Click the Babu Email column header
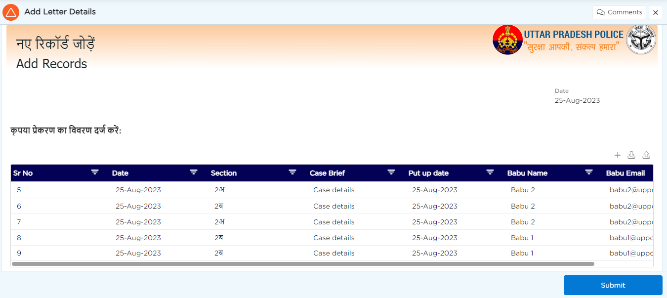 tap(628, 173)
